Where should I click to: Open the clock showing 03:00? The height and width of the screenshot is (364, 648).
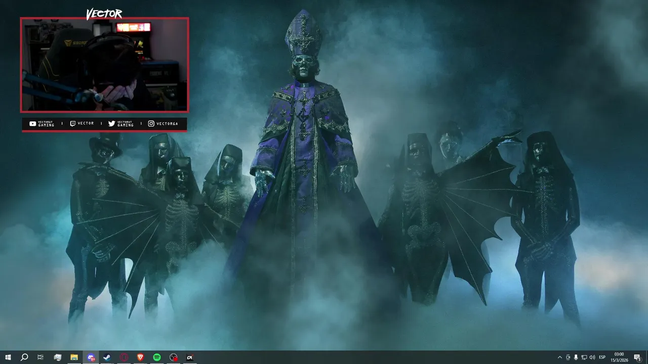click(x=619, y=357)
